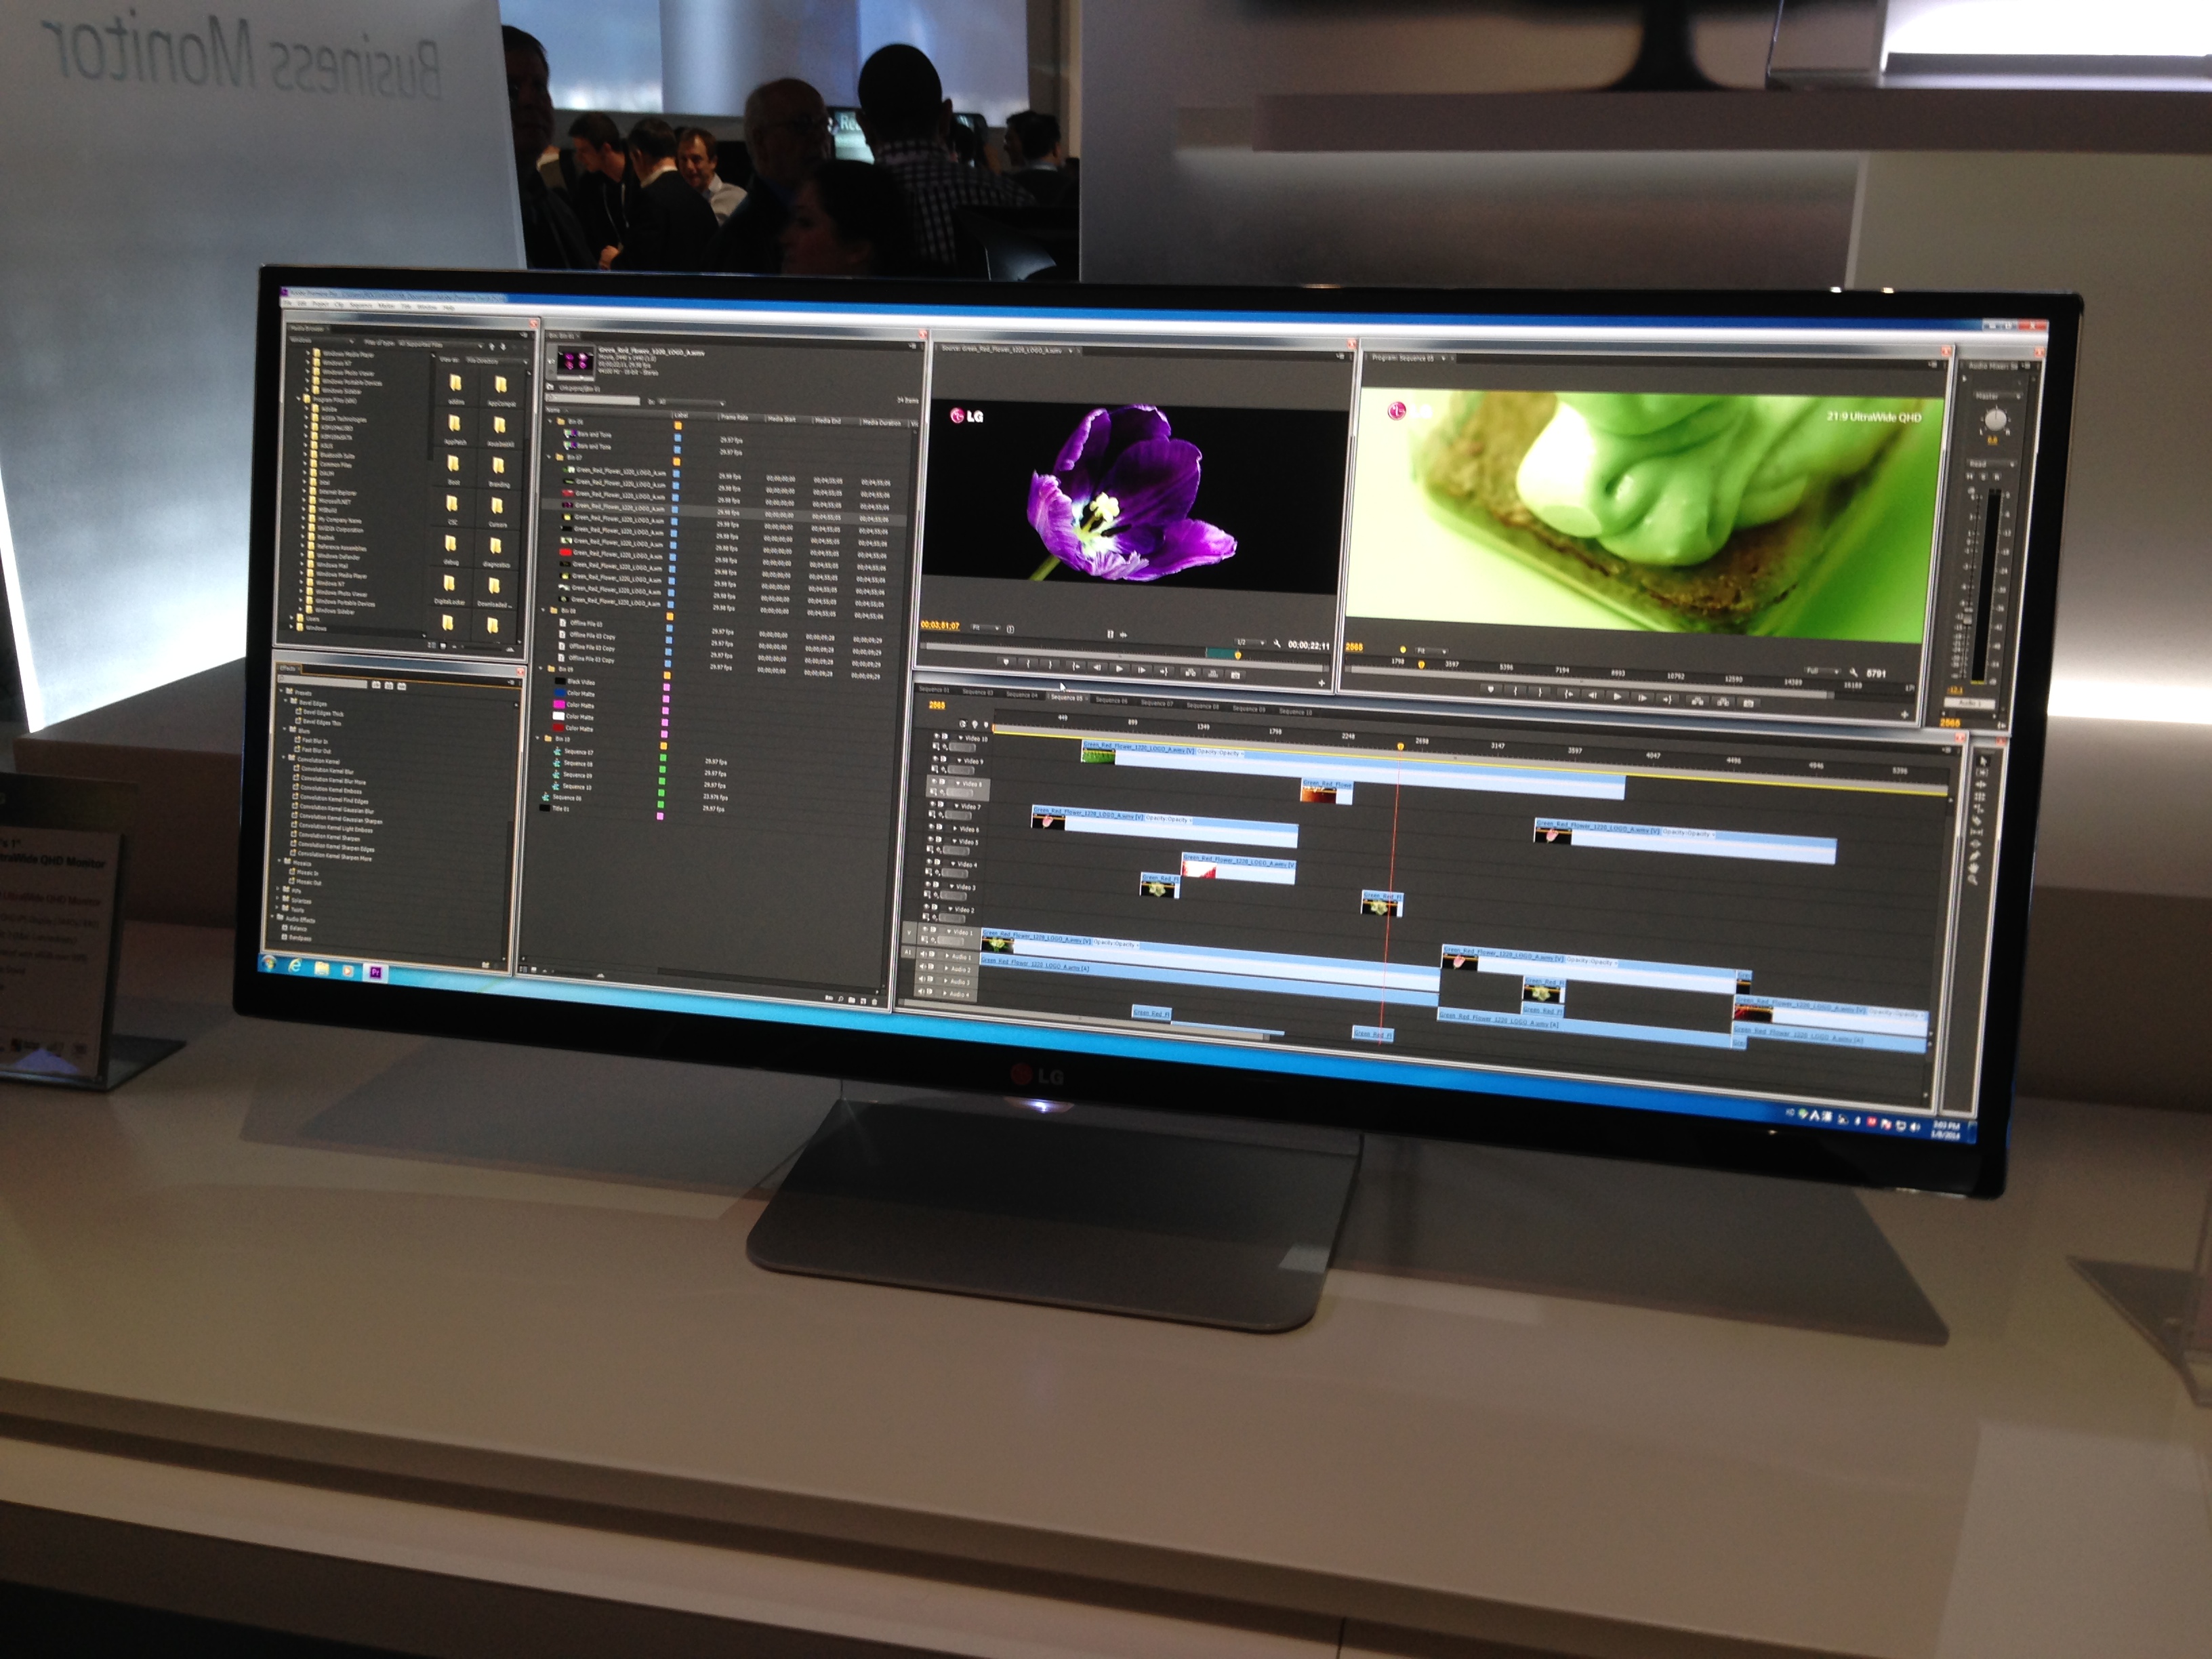Toggle eye visibility for Video 10 track
2212x1659 pixels.
click(x=937, y=736)
